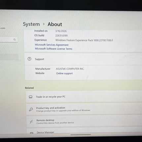Go back to System breadcrumb

[x=31, y=24]
